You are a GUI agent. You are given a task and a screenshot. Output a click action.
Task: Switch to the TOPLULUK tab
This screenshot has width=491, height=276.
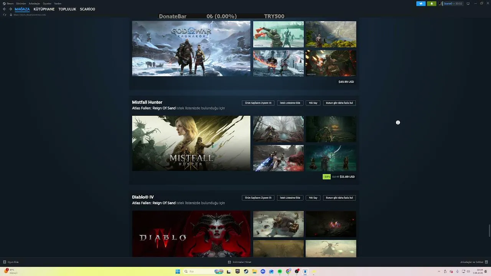click(67, 9)
